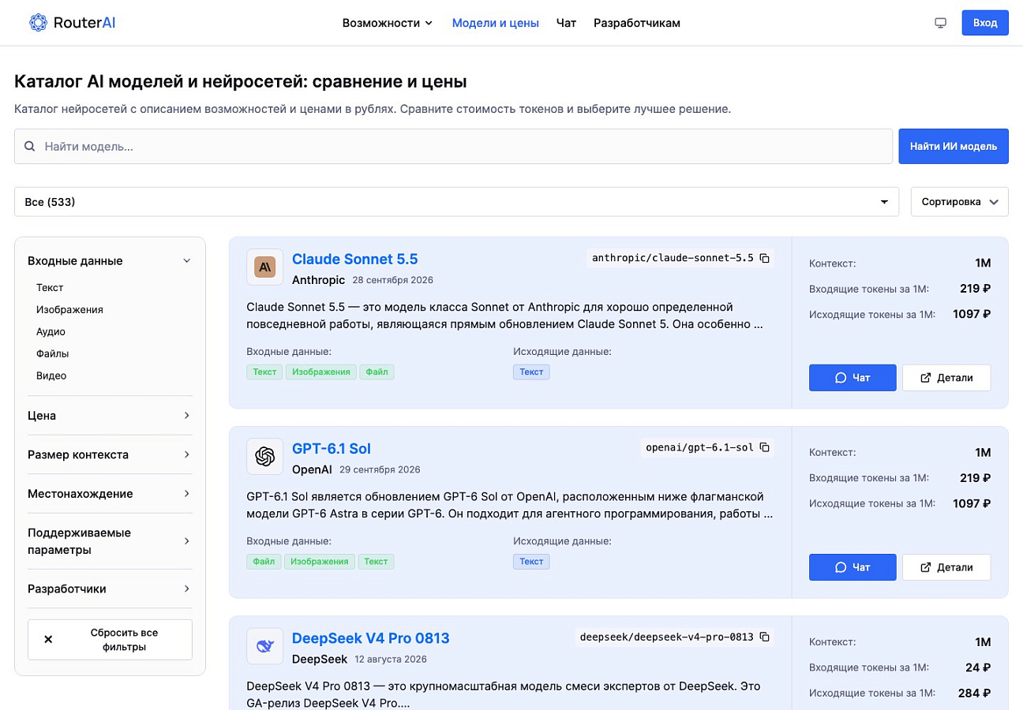
Task: Toggle the display theme monitor icon
Action: coord(940,23)
